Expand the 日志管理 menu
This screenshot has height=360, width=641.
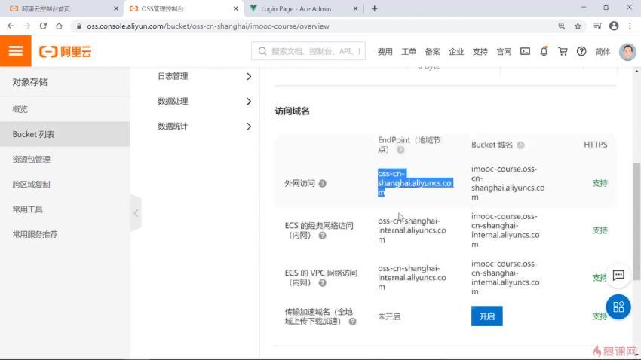[204, 76]
